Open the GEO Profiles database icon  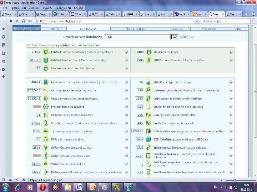[x=148, y=131]
